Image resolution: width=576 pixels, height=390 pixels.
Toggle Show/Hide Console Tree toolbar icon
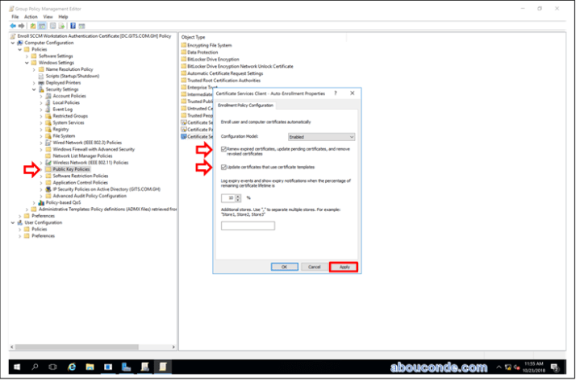[42, 26]
